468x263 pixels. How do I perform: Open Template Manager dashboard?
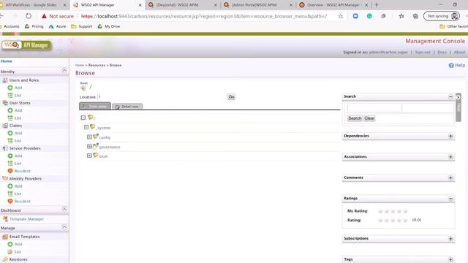coord(26,219)
